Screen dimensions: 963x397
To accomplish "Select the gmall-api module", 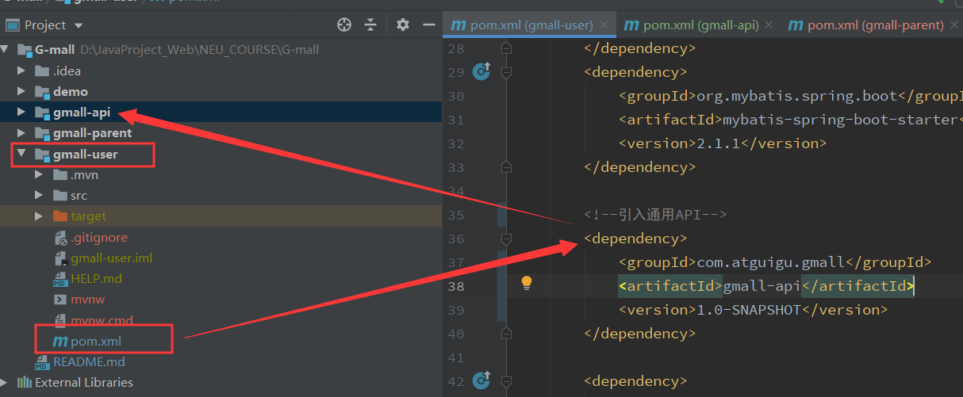I will [x=82, y=112].
